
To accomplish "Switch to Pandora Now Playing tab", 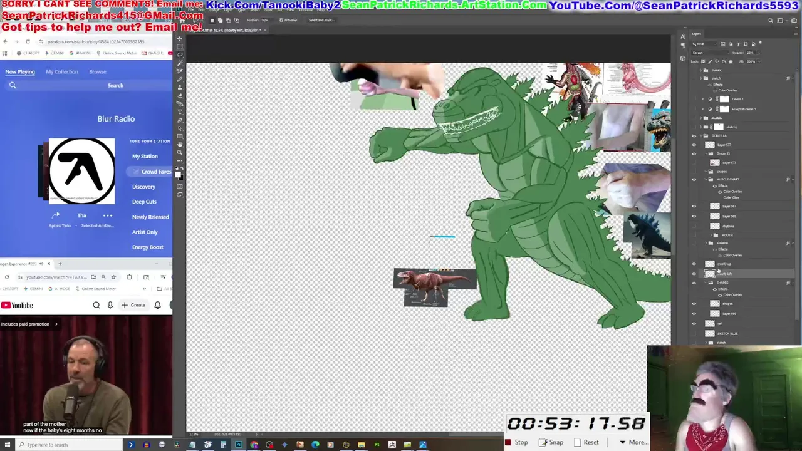I will pos(20,71).
